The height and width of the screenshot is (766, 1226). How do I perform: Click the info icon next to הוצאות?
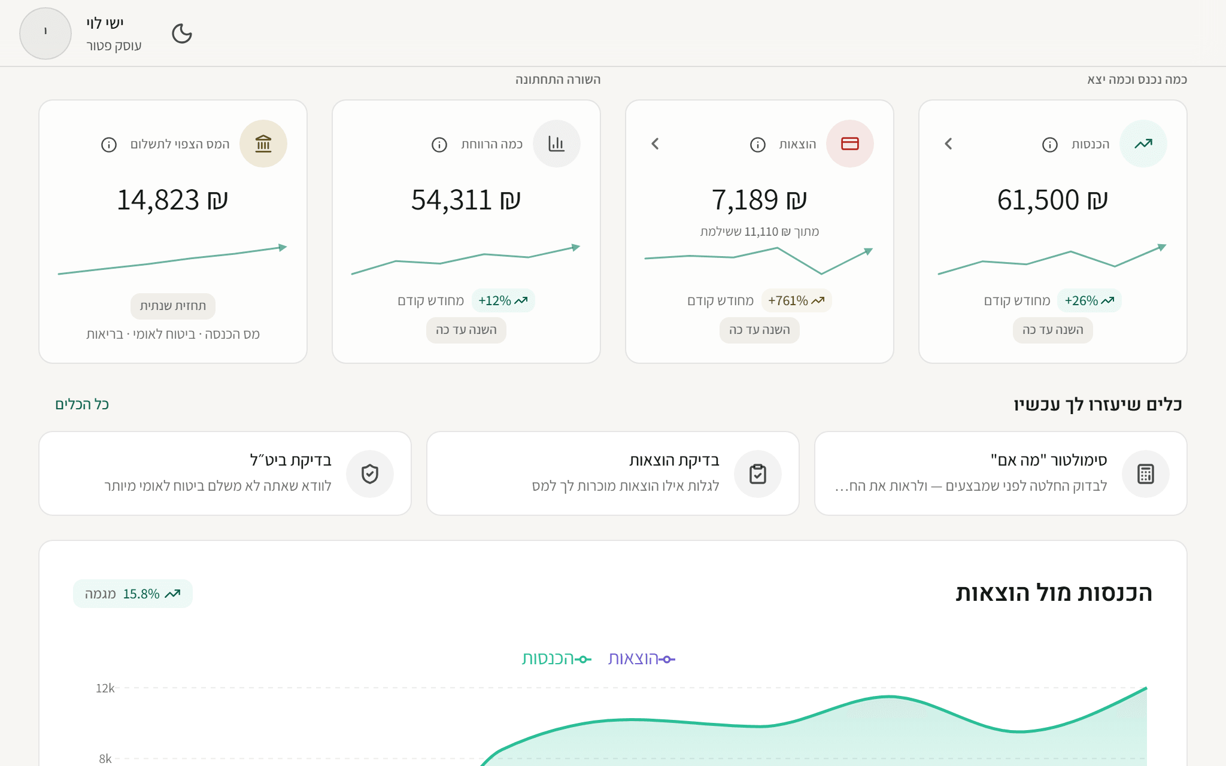tap(758, 144)
